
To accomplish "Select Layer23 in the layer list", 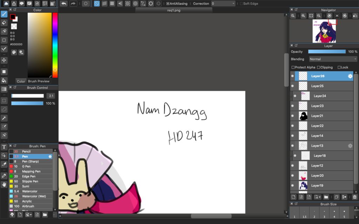I will point(317,106).
